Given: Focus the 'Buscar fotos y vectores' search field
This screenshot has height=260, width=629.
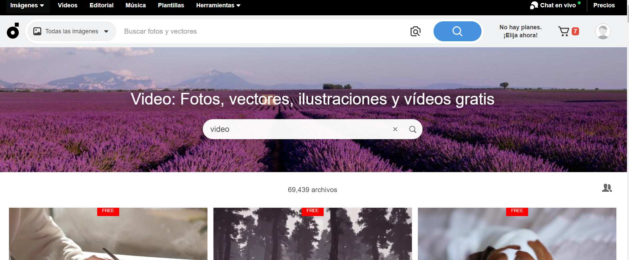Looking at the screenshot, I should point(263,31).
